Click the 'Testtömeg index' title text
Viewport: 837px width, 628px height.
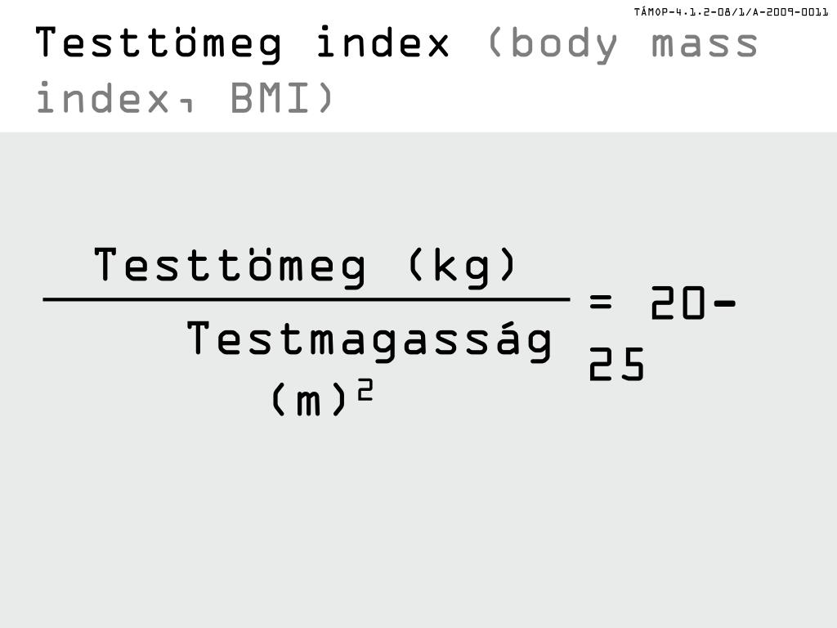point(242,44)
